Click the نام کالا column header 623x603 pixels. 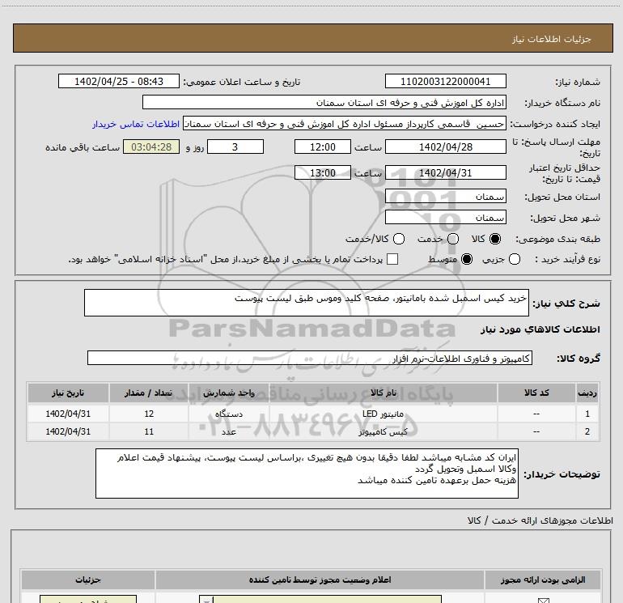tap(384, 393)
